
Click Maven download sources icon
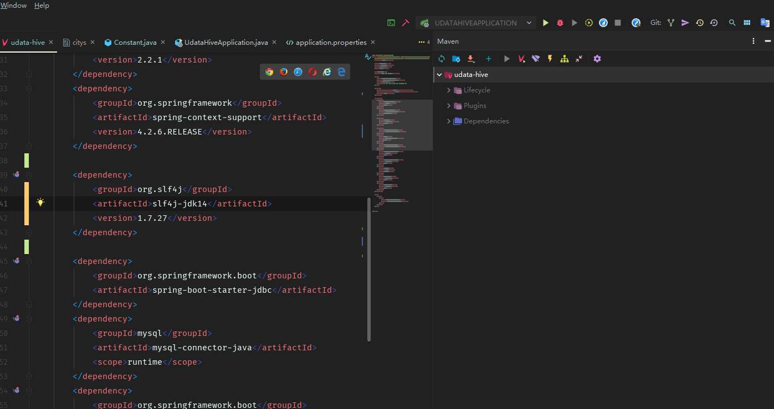(470, 59)
